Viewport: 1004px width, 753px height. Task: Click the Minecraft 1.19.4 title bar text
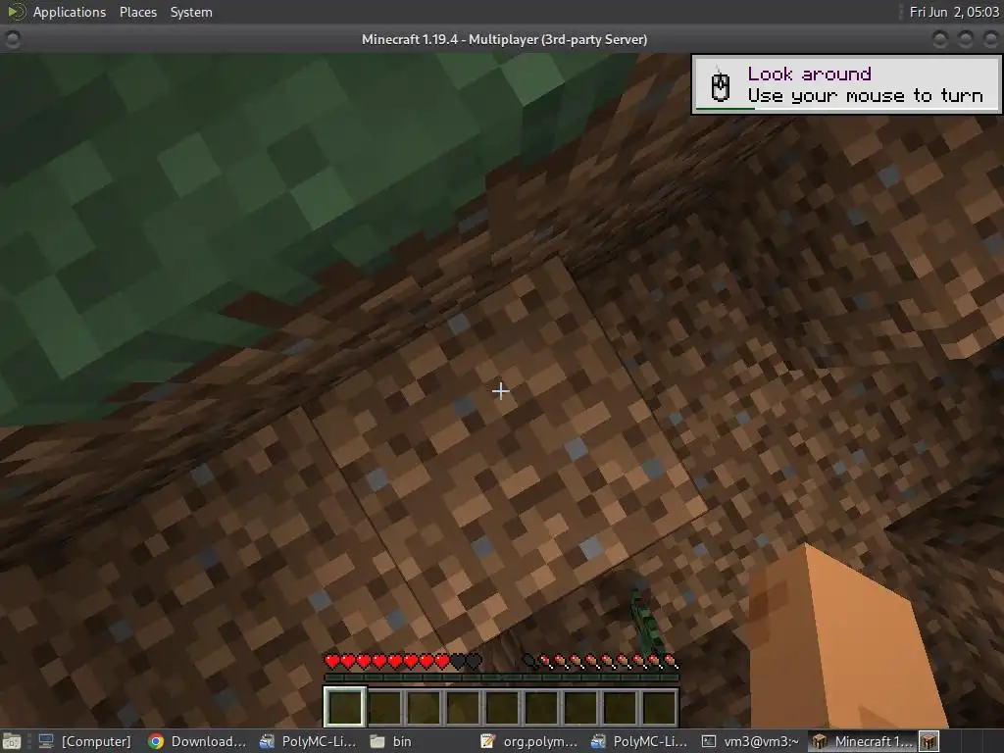click(504, 39)
